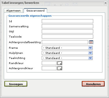Focus the Achtergrondkleur text field

click(x=49, y=68)
